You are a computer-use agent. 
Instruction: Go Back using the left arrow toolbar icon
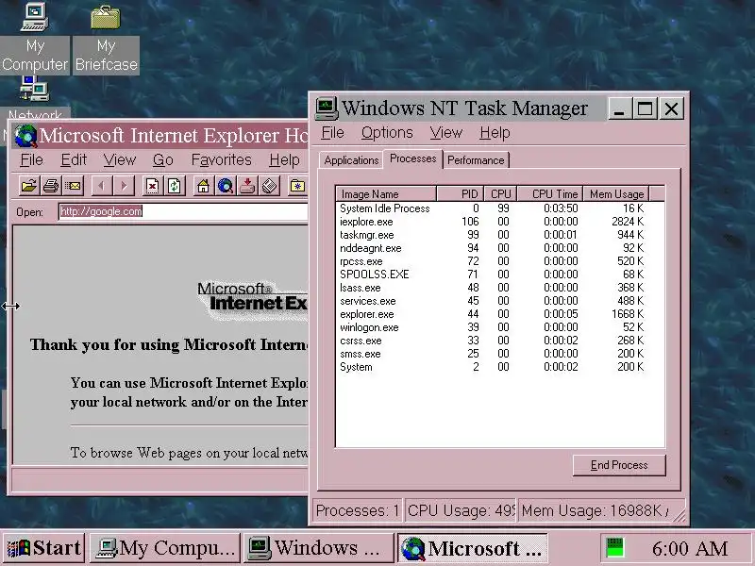(102, 185)
